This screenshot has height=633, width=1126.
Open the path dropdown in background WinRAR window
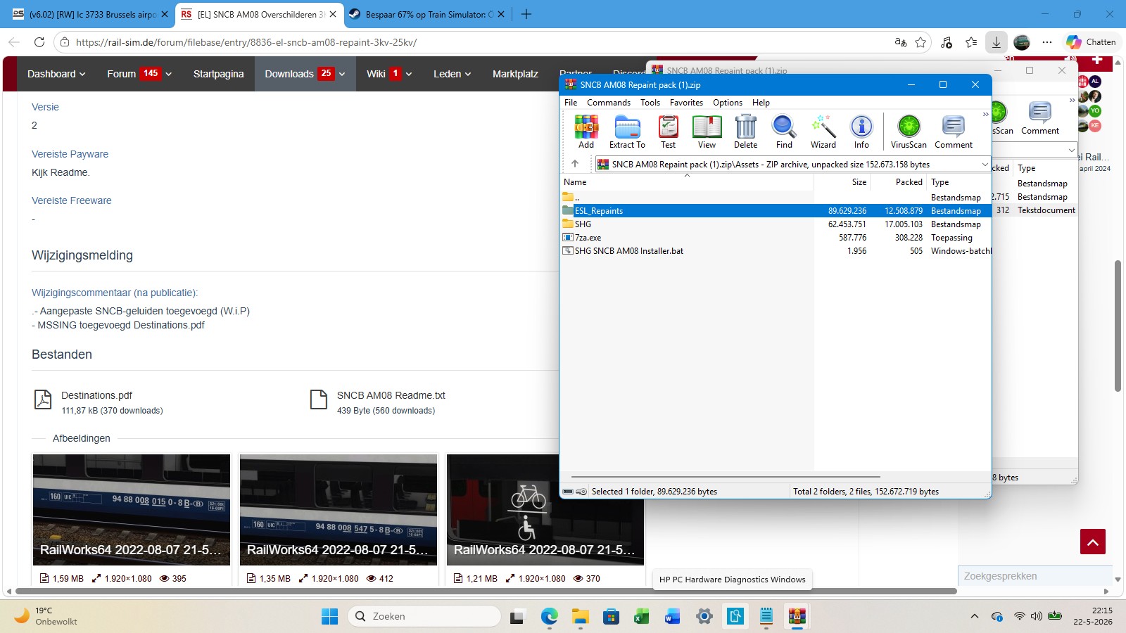coord(1071,150)
